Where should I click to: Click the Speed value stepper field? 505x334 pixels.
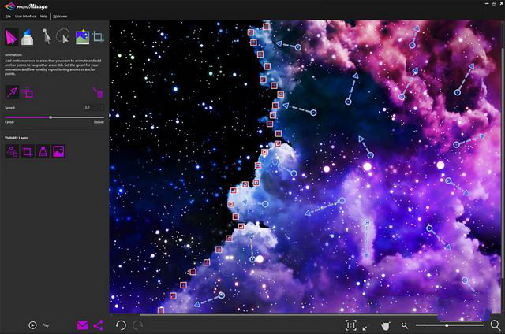[x=92, y=107]
